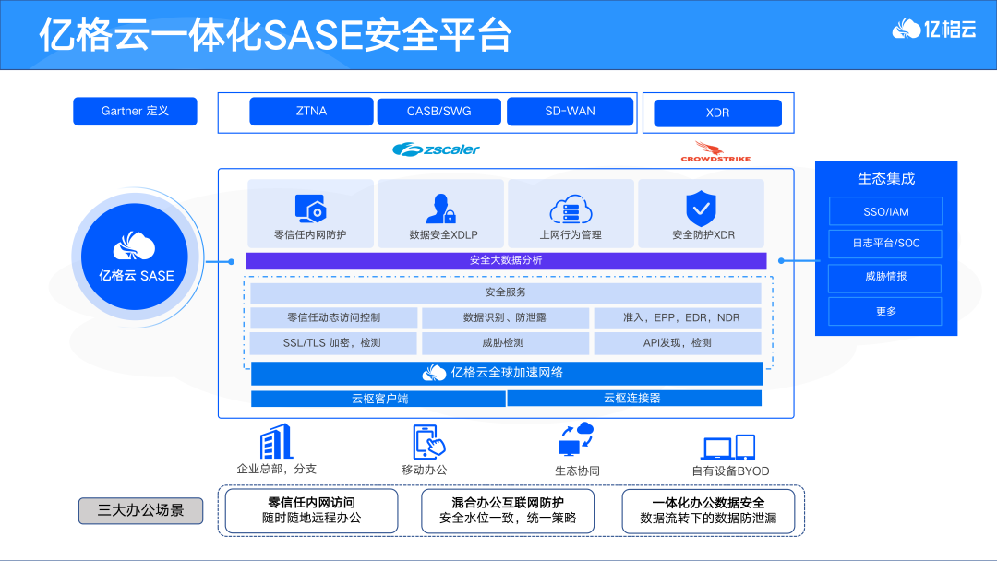Click the cloud icon beside 亿格云全球加速网络
Viewport: 997px width, 561px height.
click(x=434, y=373)
